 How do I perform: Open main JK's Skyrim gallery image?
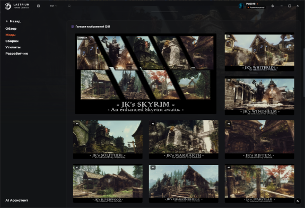point(146,74)
